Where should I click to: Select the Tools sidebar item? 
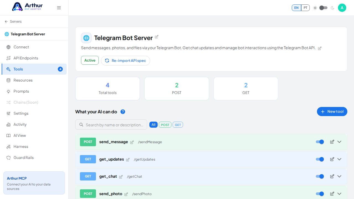(34, 69)
